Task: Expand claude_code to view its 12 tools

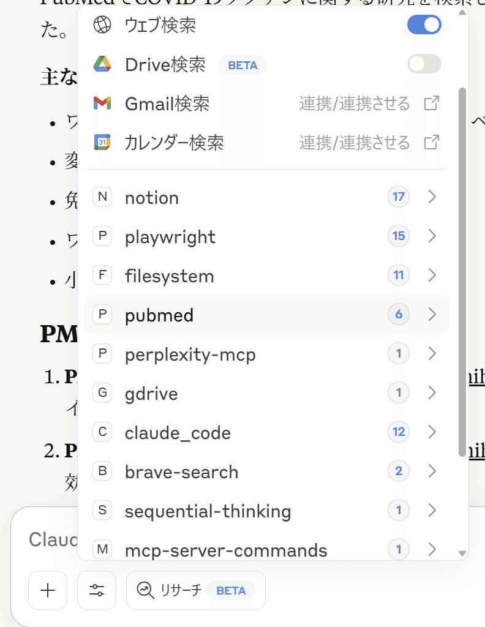Action: pyautogui.click(x=432, y=432)
